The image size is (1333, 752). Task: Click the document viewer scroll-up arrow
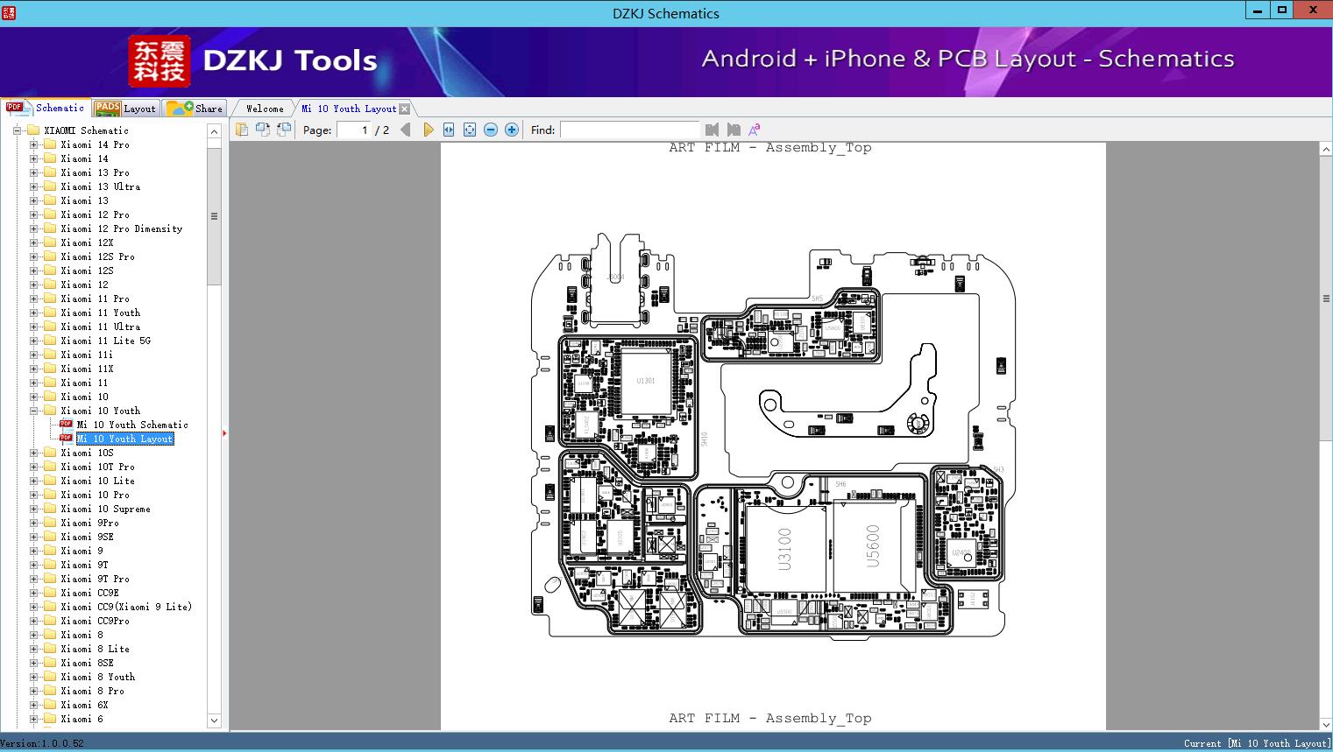(1326, 150)
